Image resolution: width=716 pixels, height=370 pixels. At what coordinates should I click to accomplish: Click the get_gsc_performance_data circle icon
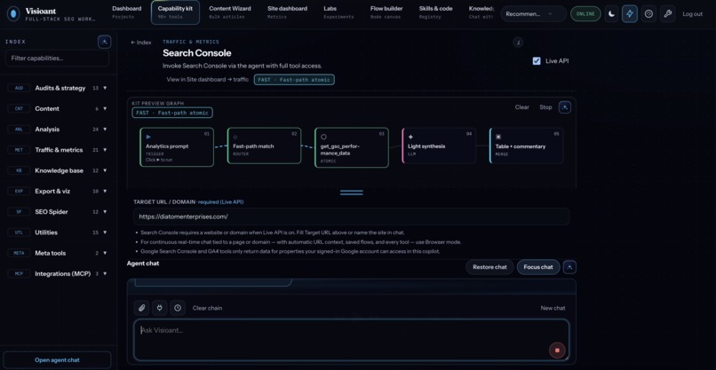(x=323, y=137)
